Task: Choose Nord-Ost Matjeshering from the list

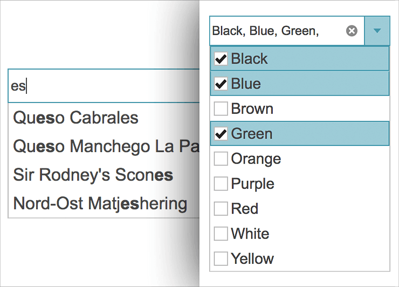Action: pos(100,203)
